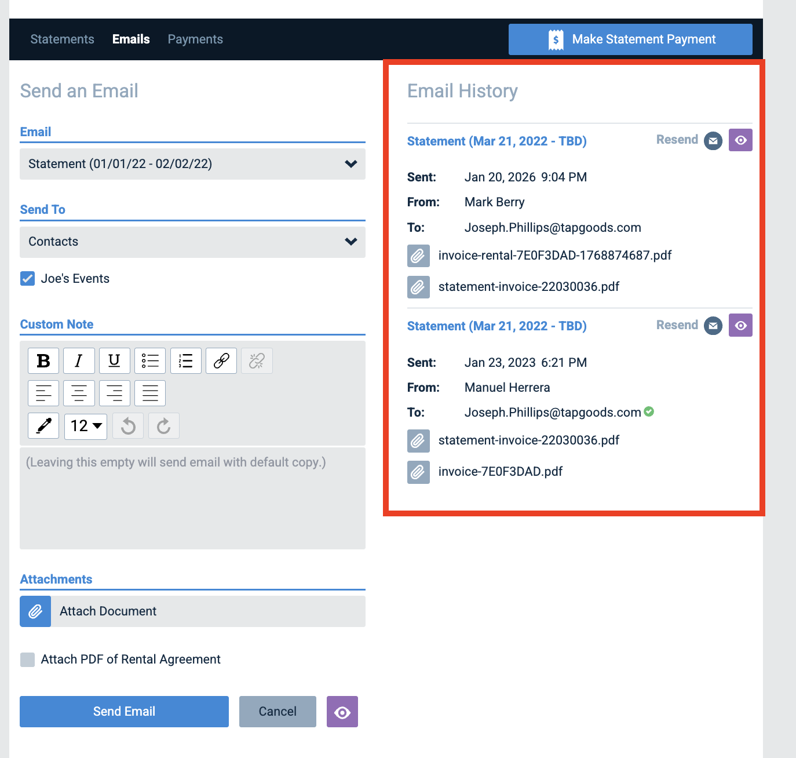The image size is (796, 758).
Task: Open attachment invoice-rental-7E0F3DAD-1768874687.pdf
Action: coord(555,256)
